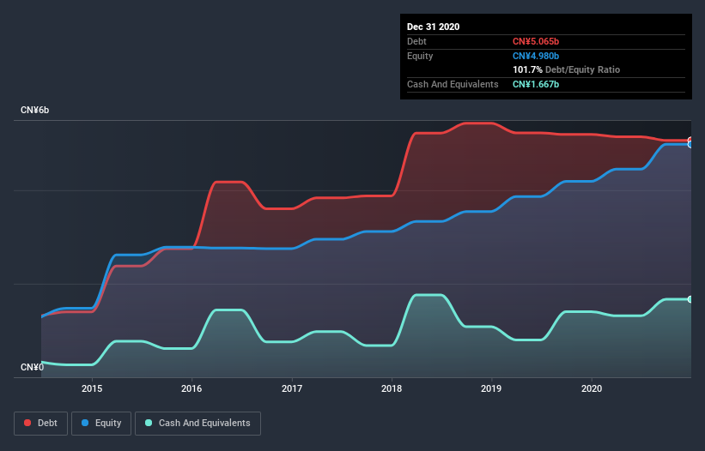The height and width of the screenshot is (451, 705).
Task: Click the Dec 31 2020 tooltip date
Action: 433,27
